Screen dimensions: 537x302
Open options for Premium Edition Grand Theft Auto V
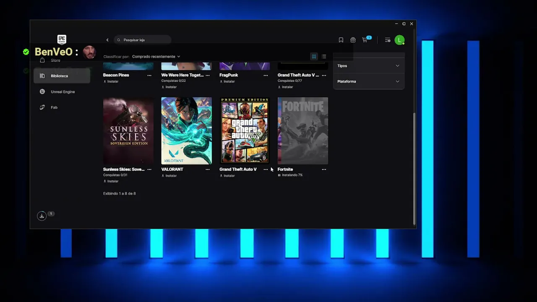[266, 169]
